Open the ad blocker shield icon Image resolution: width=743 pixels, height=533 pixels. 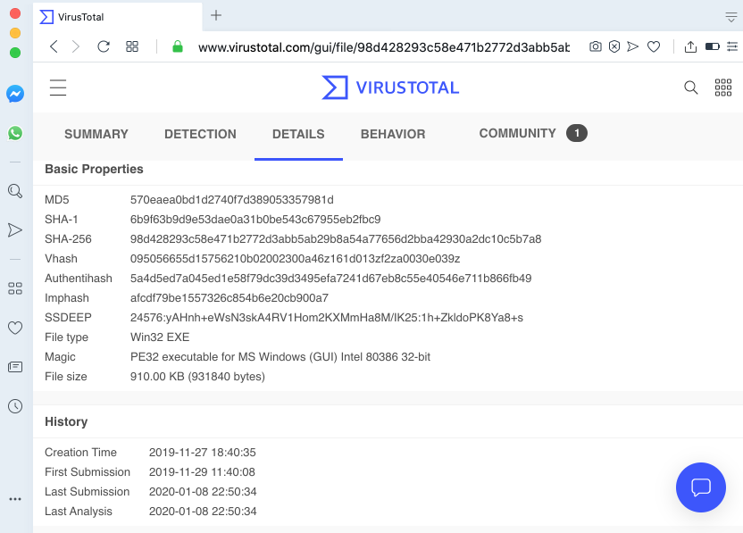click(x=614, y=46)
